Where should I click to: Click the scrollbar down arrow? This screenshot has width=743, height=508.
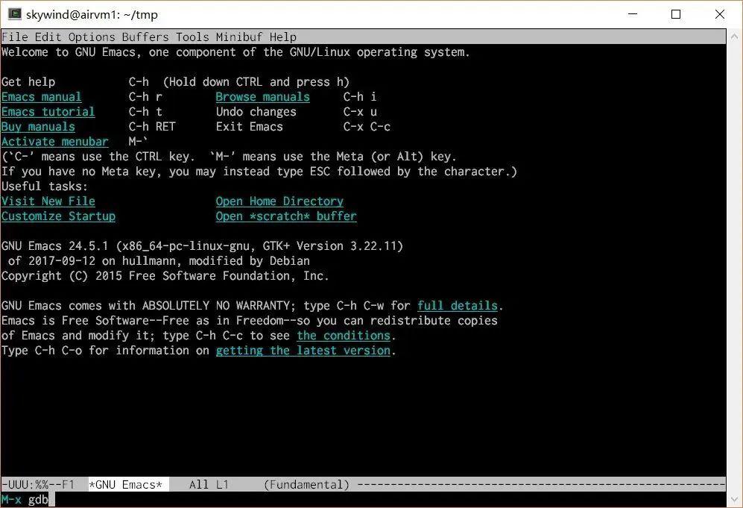tap(734, 500)
